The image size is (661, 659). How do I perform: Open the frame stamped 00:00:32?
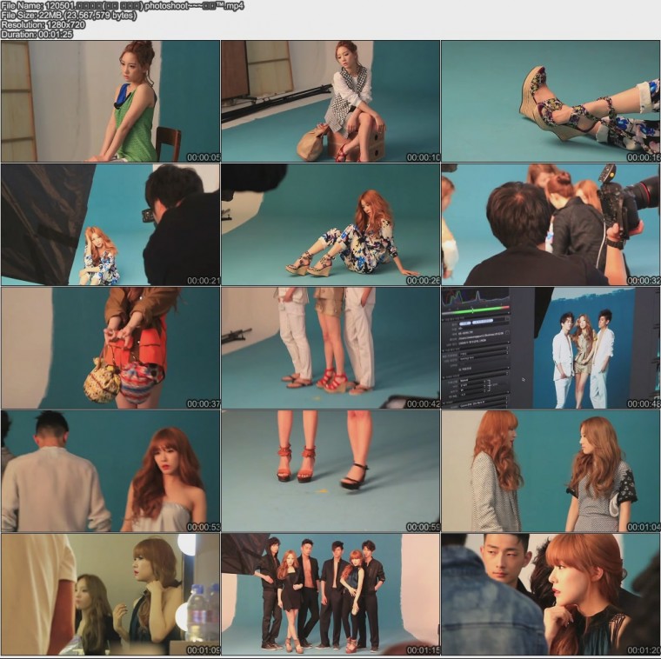[x=551, y=224]
